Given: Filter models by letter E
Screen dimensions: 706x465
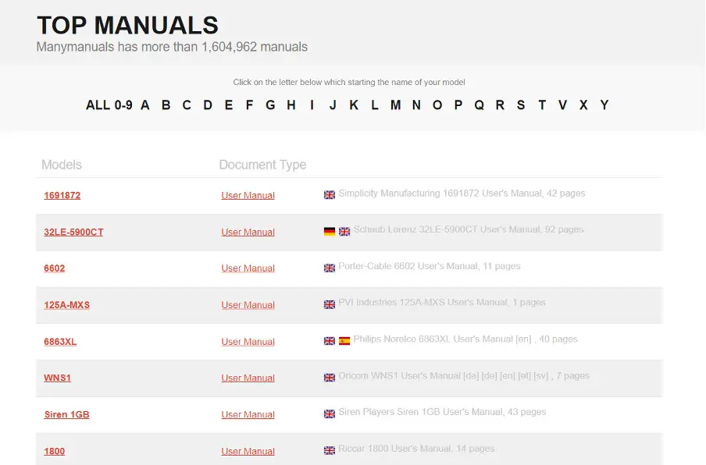Looking at the screenshot, I should tap(229, 105).
